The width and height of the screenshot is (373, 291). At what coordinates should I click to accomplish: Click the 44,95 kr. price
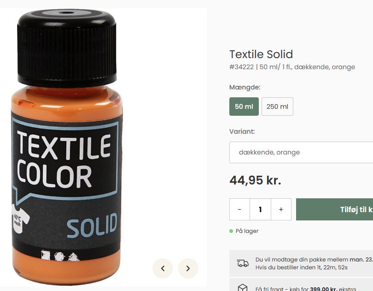[x=255, y=180]
